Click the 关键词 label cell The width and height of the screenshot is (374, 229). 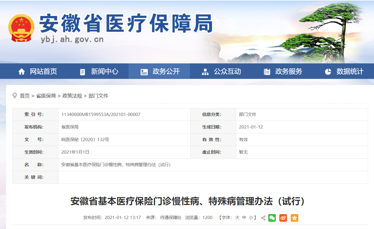tap(35, 177)
